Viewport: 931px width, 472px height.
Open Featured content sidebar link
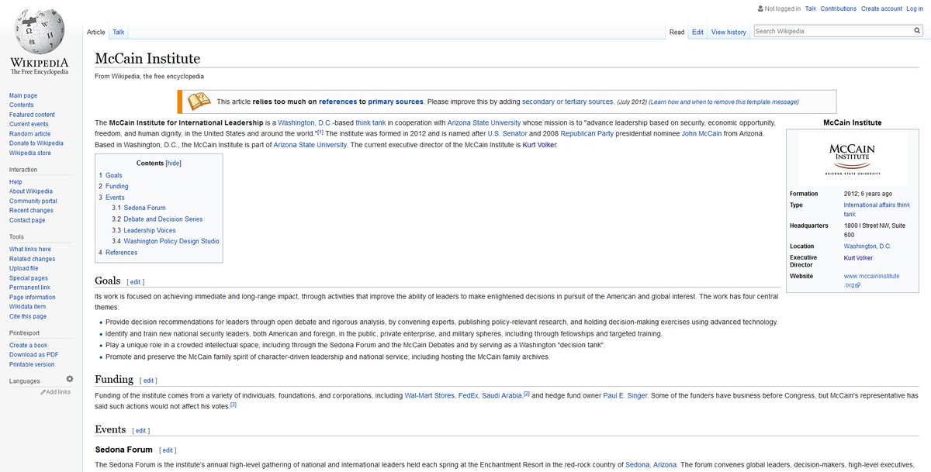point(32,115)
